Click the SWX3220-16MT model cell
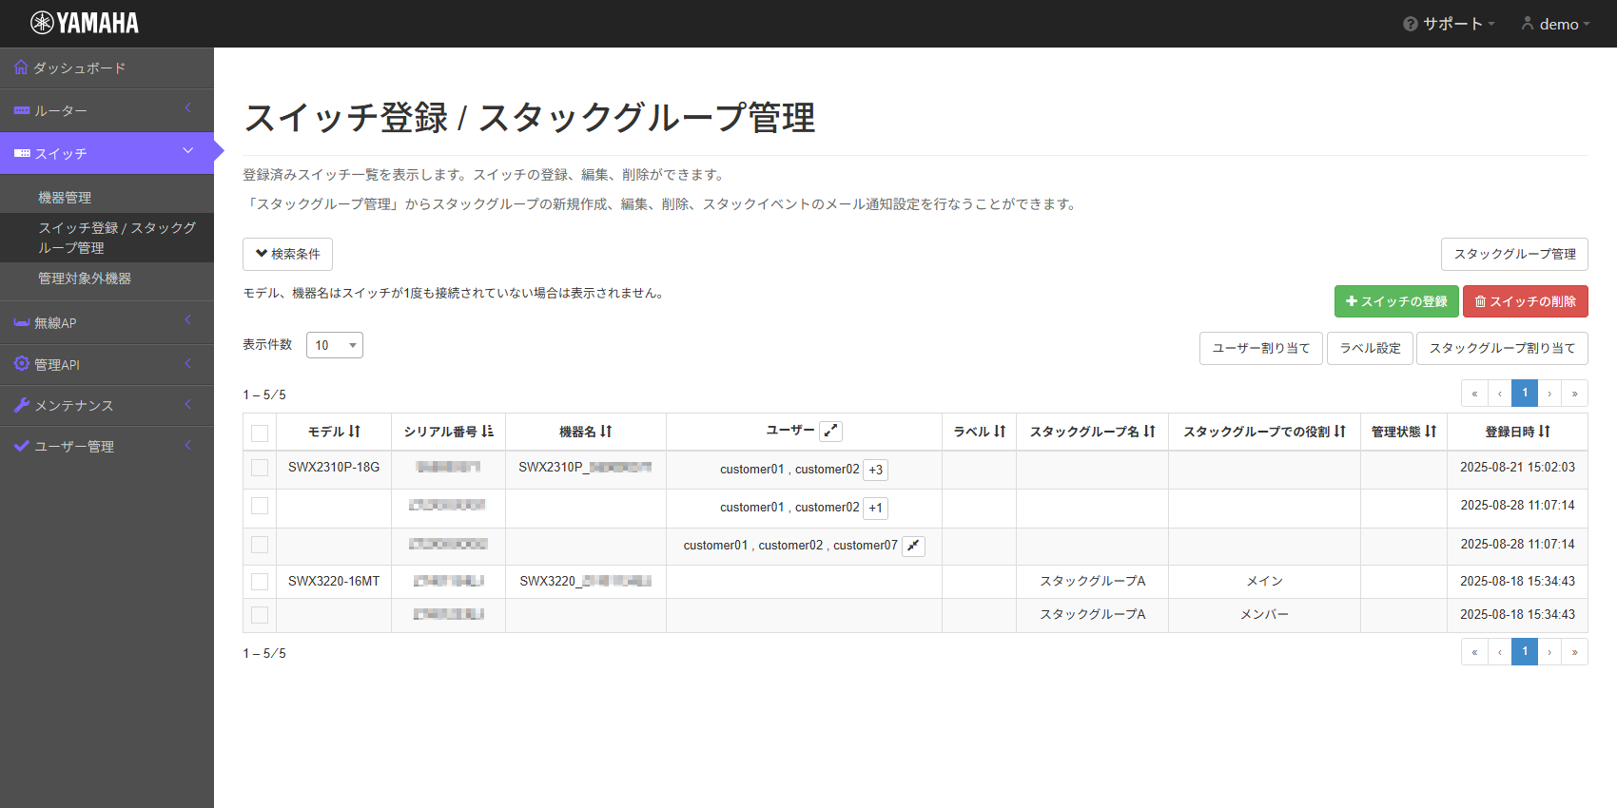The image size is (1617, 808). [334, 581]
